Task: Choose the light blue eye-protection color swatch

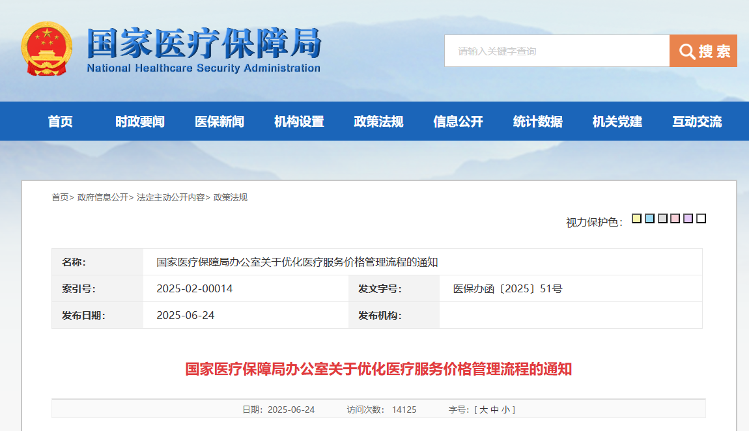Action: (x=649, y=219)
